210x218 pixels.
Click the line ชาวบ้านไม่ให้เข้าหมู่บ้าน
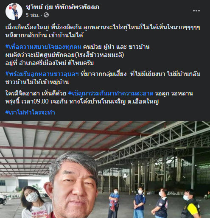click(37, 82)
